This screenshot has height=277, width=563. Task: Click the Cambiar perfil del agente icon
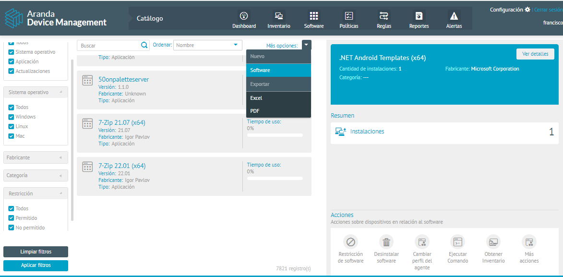coord(422,242)
